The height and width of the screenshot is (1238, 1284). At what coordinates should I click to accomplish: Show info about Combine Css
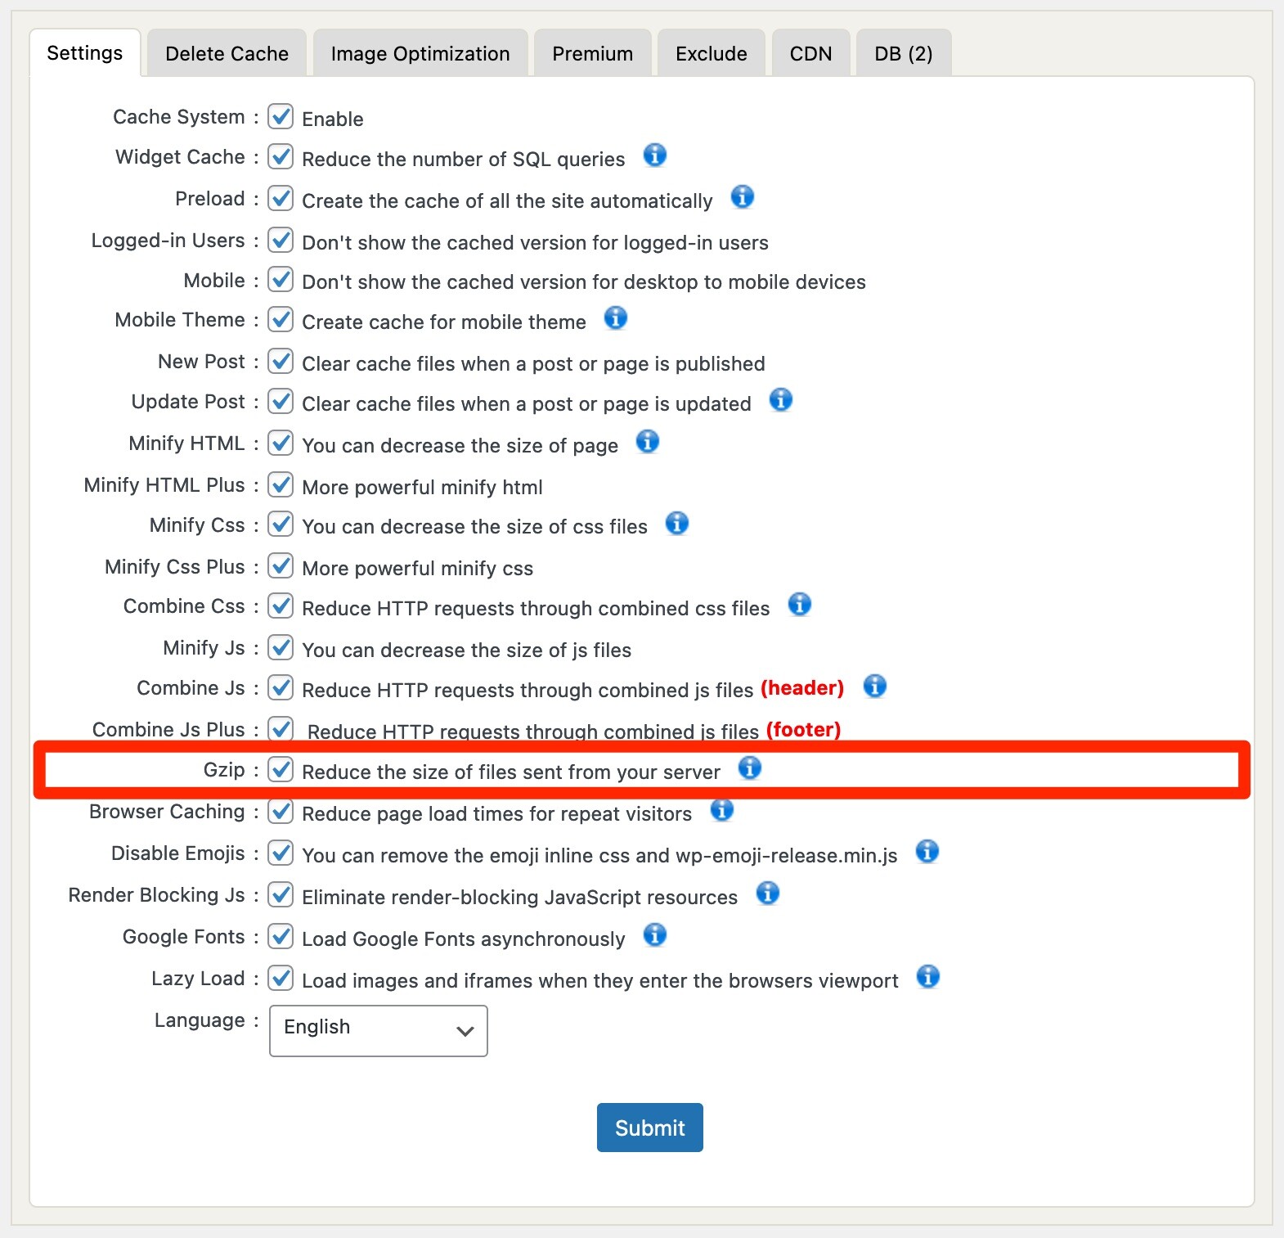pos(799,604)
